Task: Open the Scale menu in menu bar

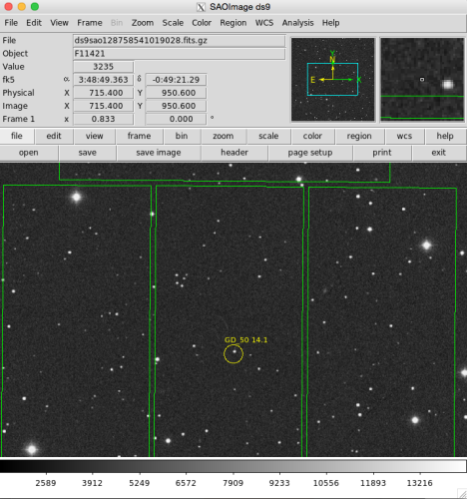Action: [173, 23]
